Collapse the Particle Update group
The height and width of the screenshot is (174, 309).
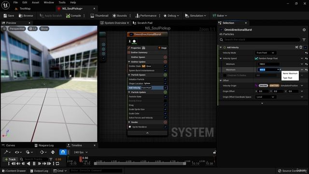point(129,92)
